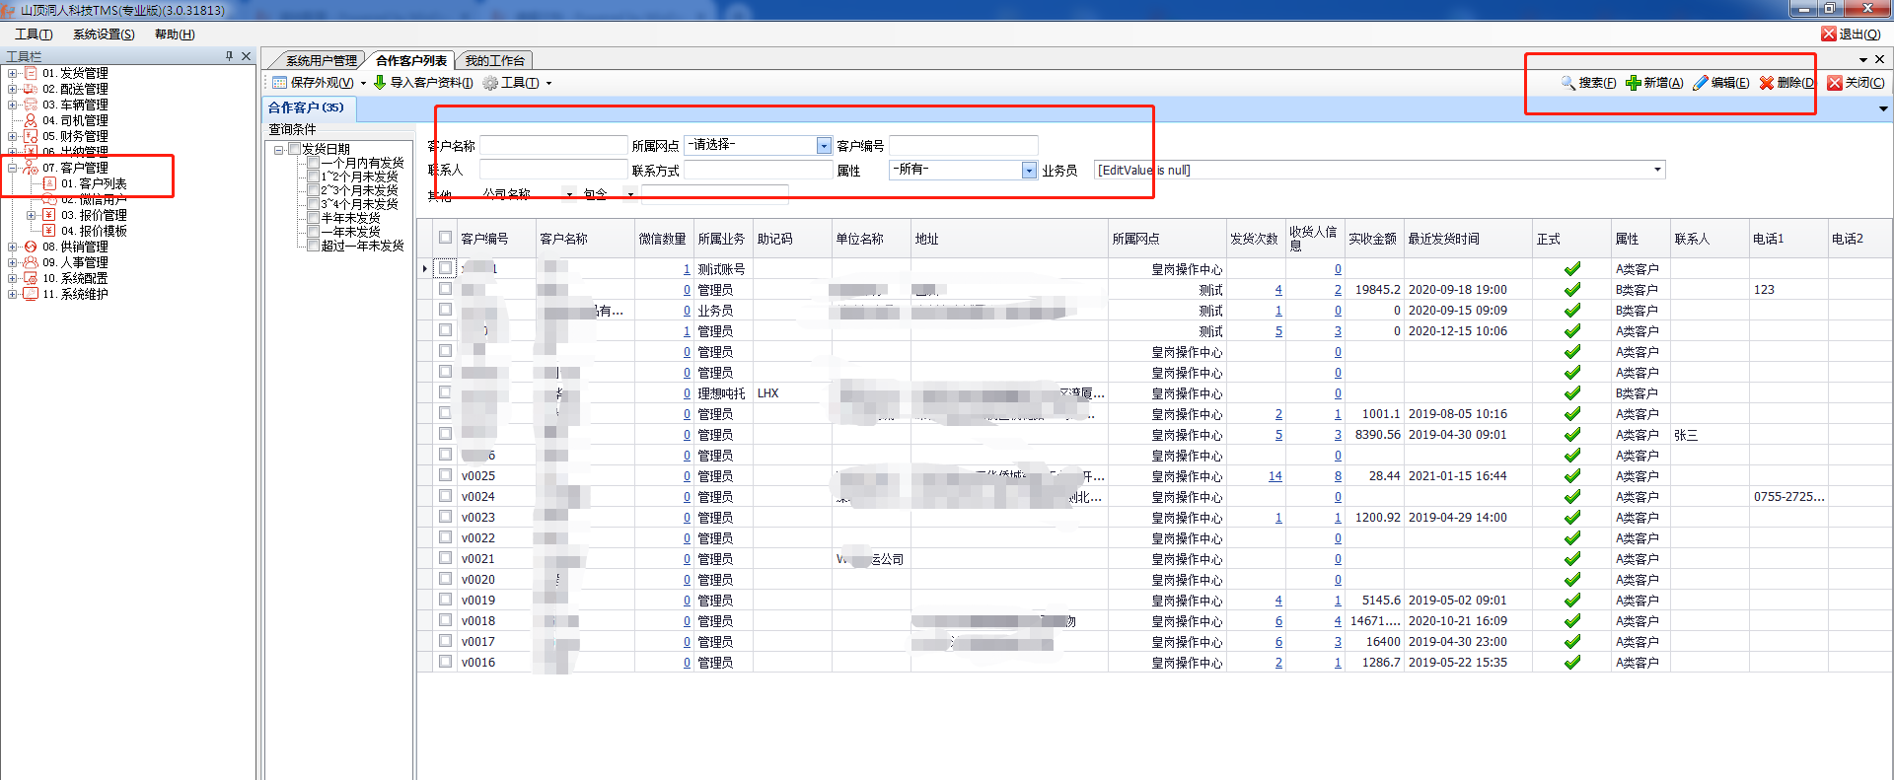Click the 客户名称 input field
Viewport: 1894px width, 780px height.
pyautogui.click(x=553, y=146)
